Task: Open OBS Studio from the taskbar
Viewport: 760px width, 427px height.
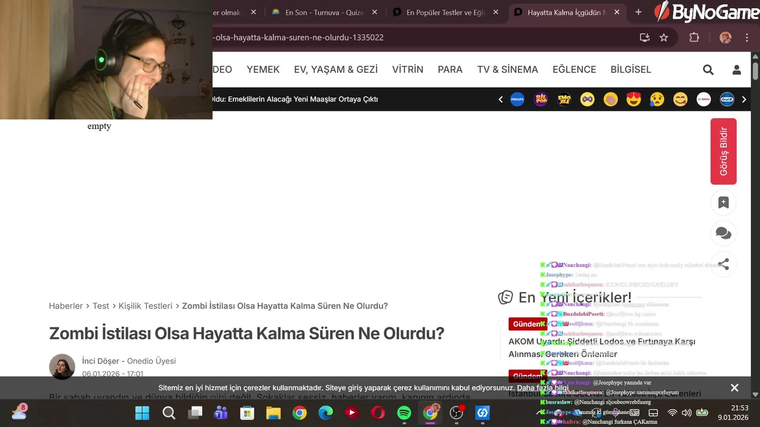Action: point(456,413)
